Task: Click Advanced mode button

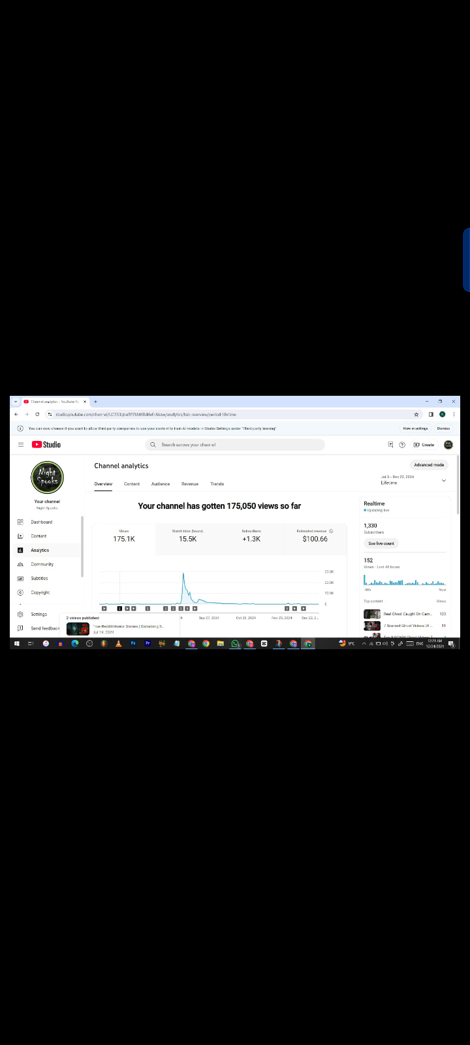Action: pyautogui.click(x=429, y=465)
